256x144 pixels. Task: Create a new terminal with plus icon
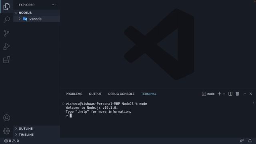219,94
